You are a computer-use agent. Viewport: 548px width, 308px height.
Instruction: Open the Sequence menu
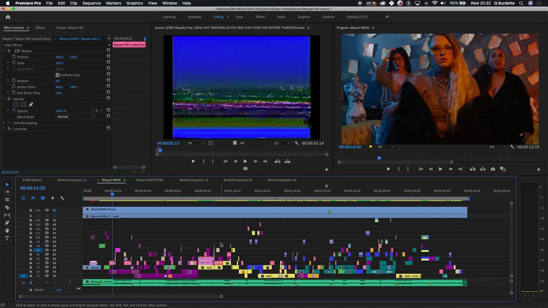click(x=91, y=3)
